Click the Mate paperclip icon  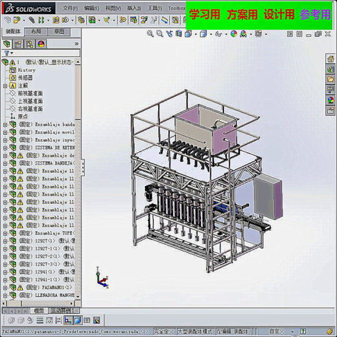[32, 20]
